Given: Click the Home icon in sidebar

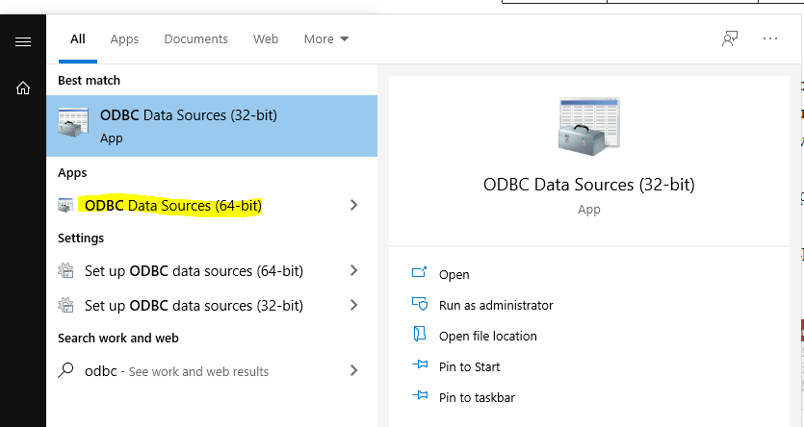Looking at the screenshot, I should click(23, 88).
